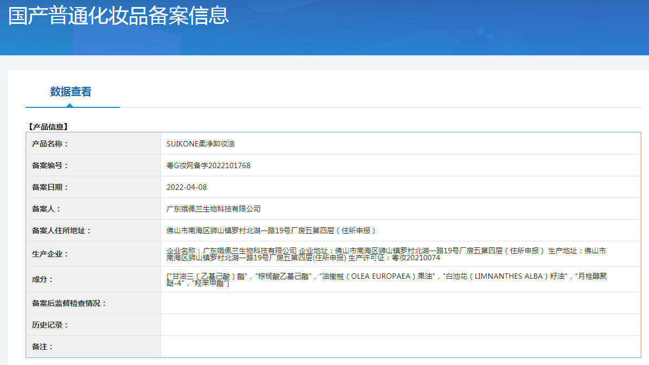This screenshot has height=365, width=649.
Task: Select the 备案人住所地址 address value
Action: pos(271,231)
